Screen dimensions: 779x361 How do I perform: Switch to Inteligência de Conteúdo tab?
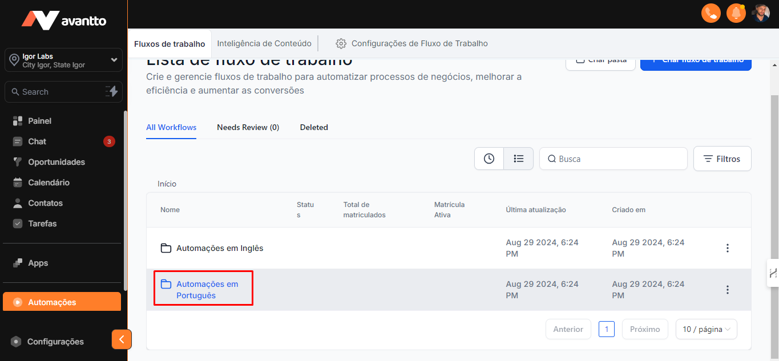click(264, 43)
